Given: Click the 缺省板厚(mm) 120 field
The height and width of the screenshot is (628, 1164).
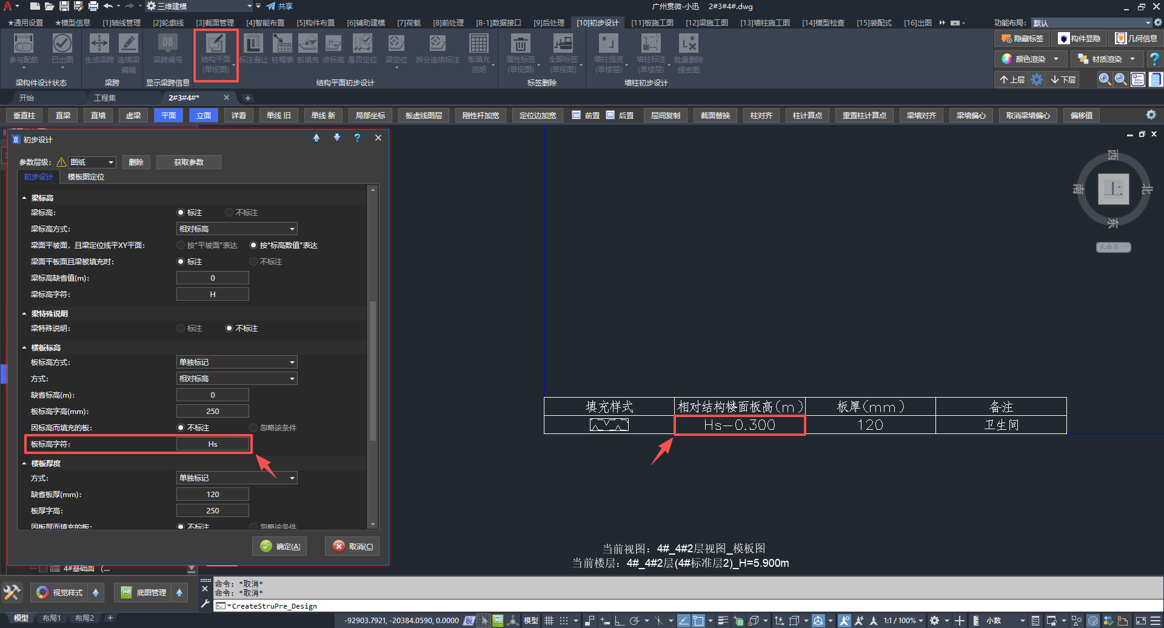Looking at the screenshot, I should (213, 495).
